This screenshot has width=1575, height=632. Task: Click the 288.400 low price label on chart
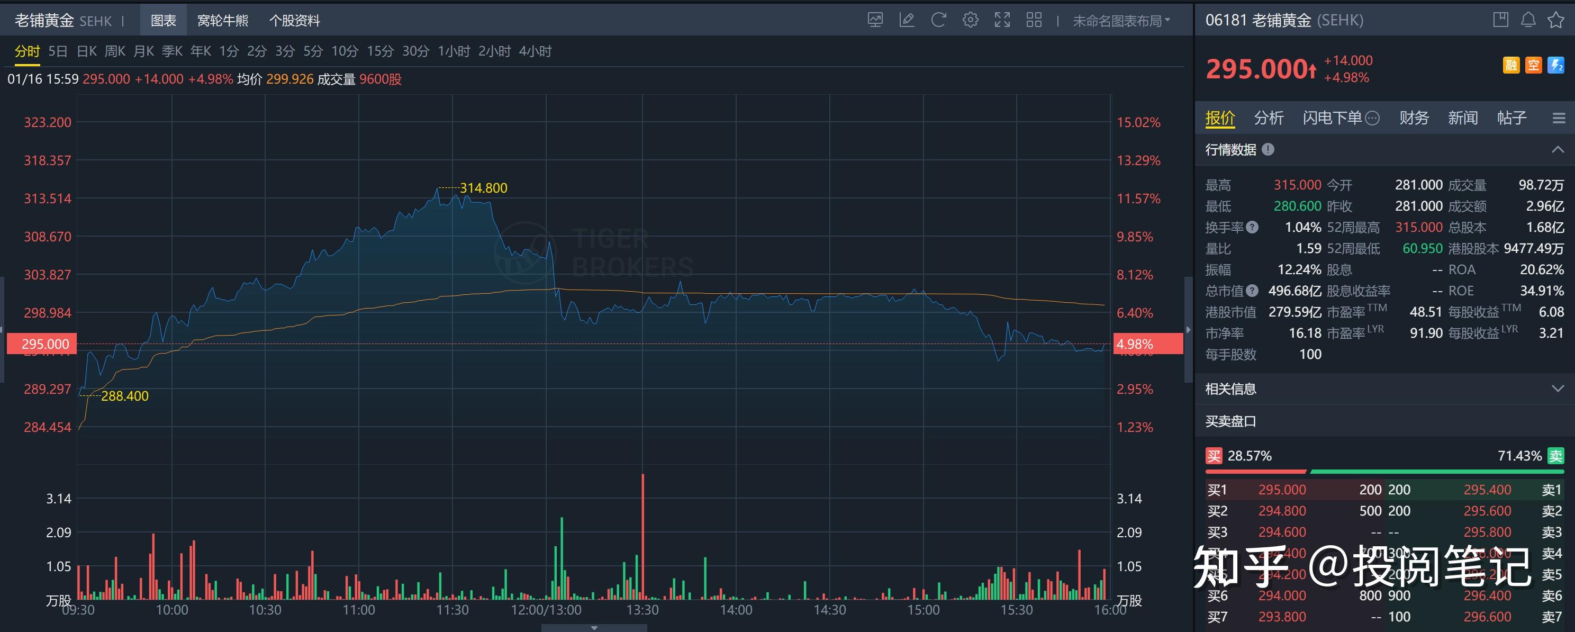[x=125, y=396]
